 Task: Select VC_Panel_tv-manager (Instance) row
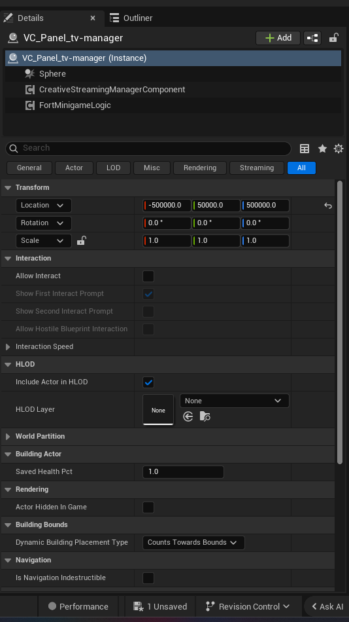[x=173, y=58]
